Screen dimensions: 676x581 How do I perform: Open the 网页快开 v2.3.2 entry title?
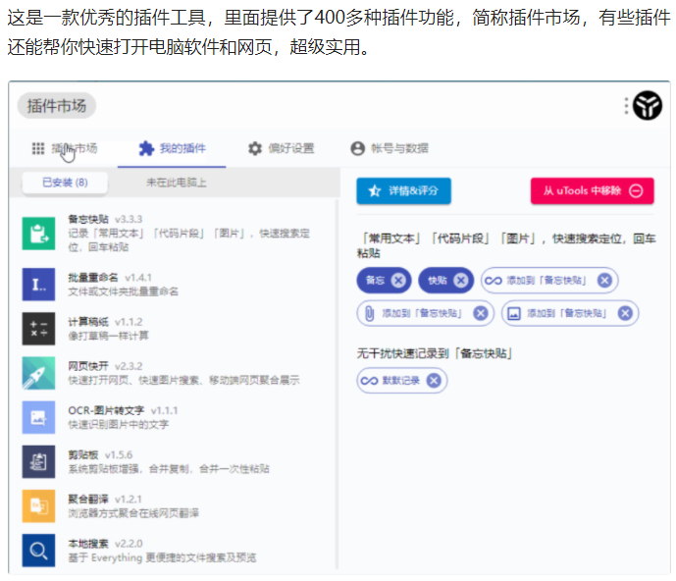pyautogui.click(x=105, y=366)
